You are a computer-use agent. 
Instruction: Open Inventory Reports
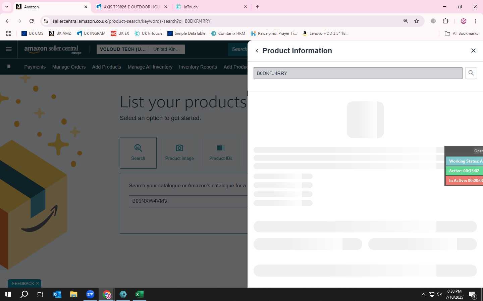198,67
